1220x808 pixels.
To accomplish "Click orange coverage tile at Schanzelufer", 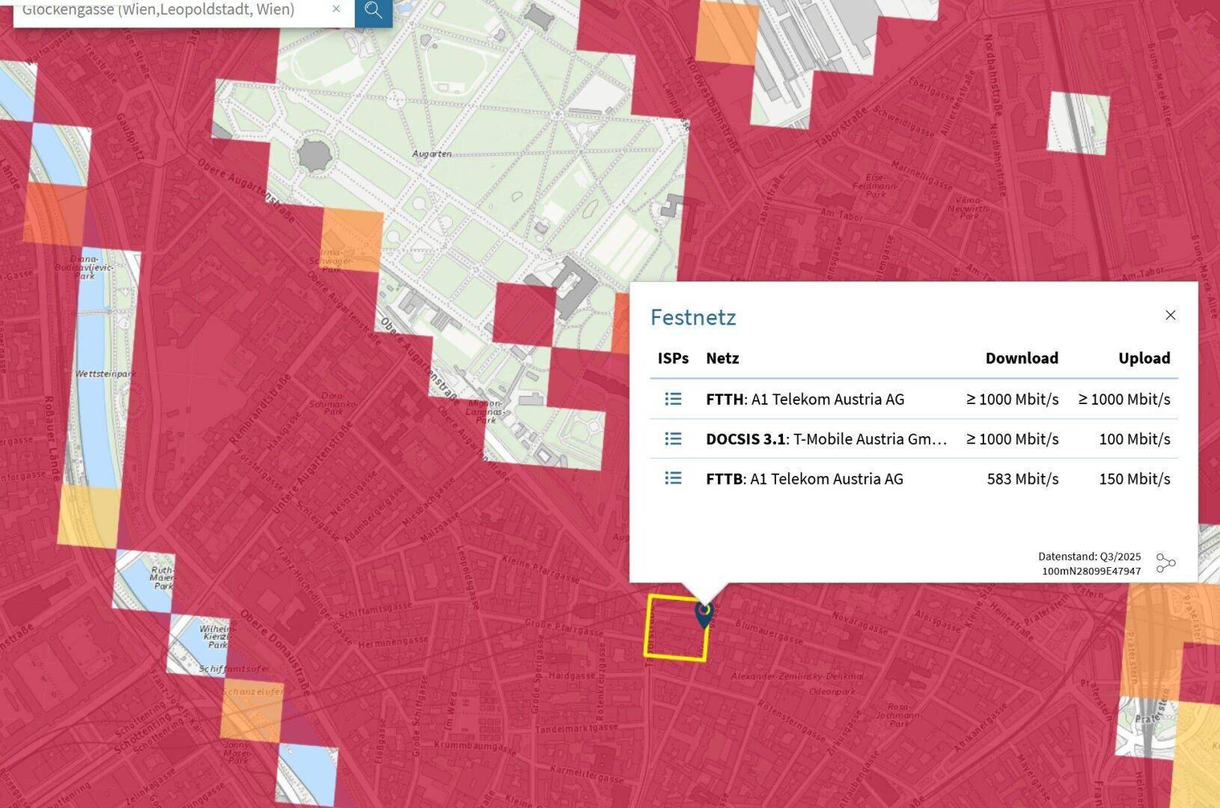I will click(x=251, y=712).
